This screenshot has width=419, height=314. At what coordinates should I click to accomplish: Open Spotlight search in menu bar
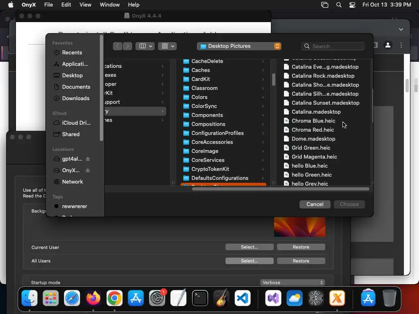point(339,5)
